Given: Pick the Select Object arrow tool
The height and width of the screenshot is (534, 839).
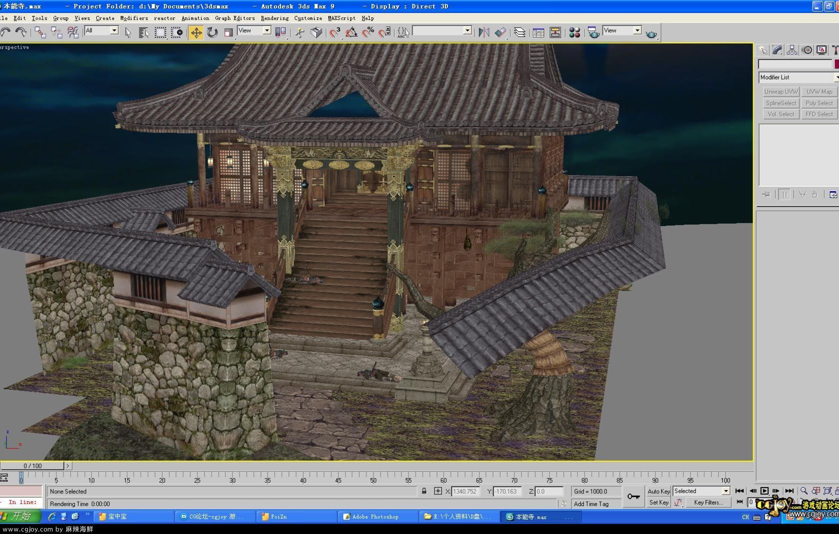Looking at the screenshot, I should (x=128, y=32).
